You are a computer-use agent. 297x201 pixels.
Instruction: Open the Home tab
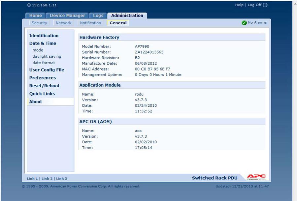point(35,15)
